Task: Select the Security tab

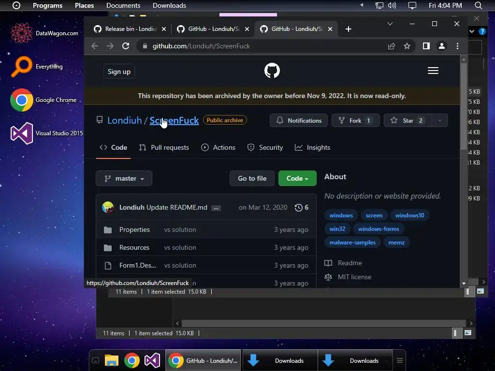Action: tap(265, 148)
